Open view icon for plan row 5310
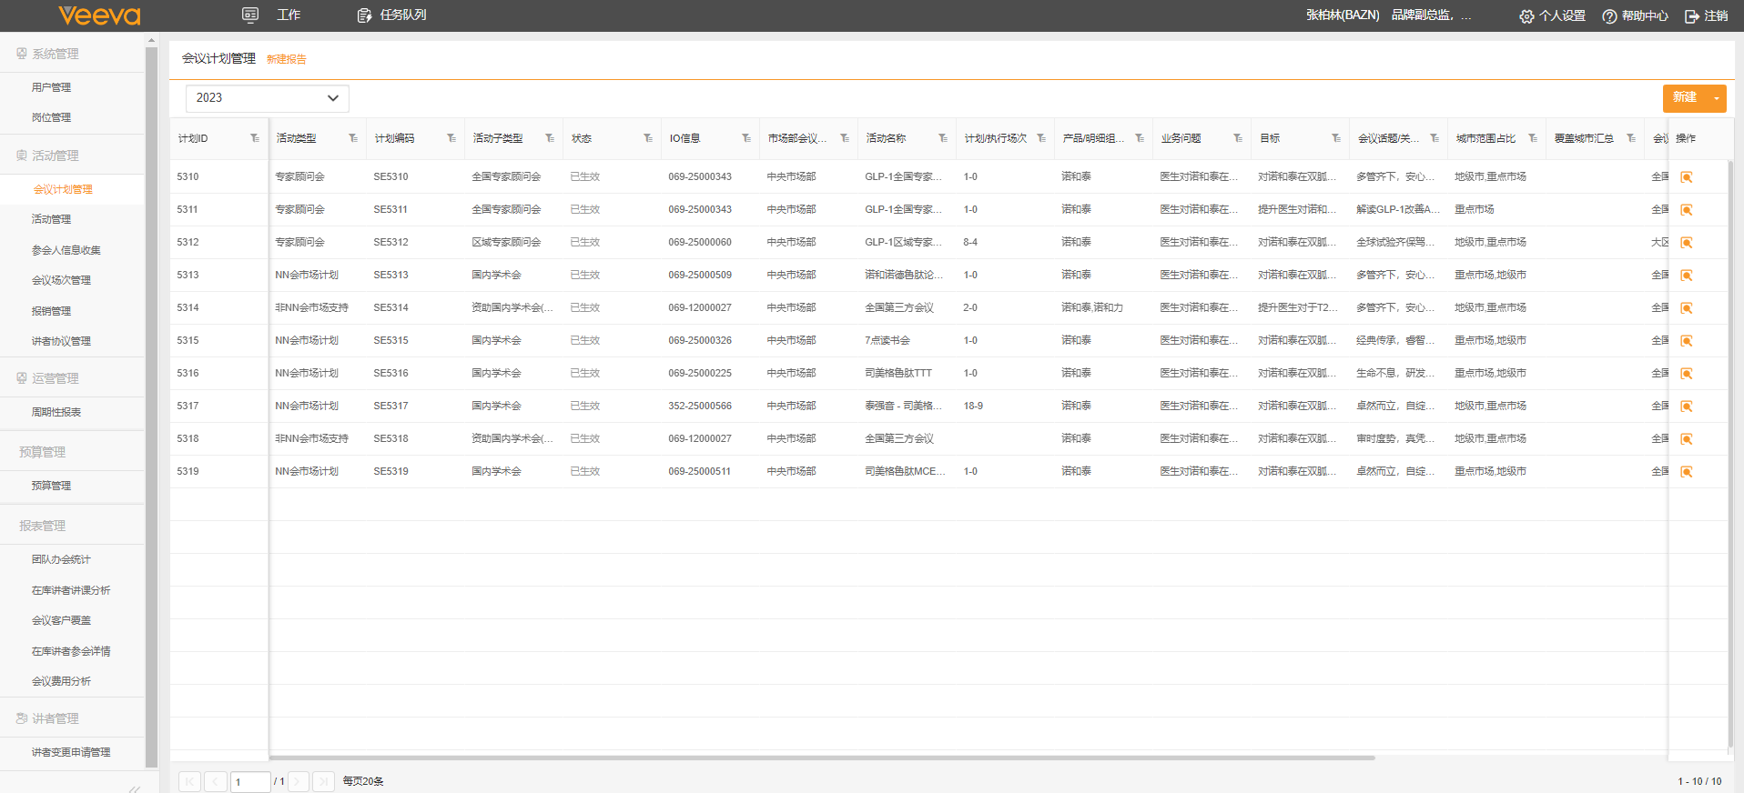This screenshot has height=793, width=1744. tap(1686, 177)
